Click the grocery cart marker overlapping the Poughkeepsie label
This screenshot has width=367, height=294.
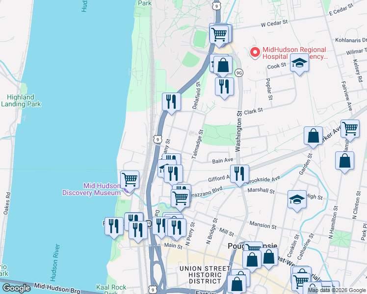tap(253, 246)
